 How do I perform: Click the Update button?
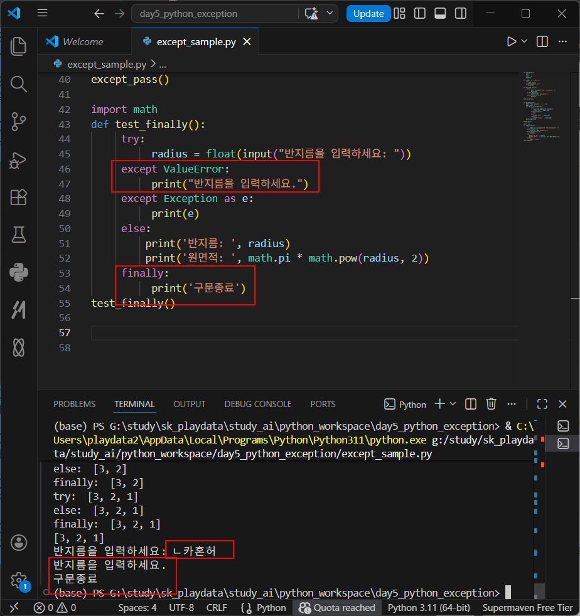coord(368,14)
